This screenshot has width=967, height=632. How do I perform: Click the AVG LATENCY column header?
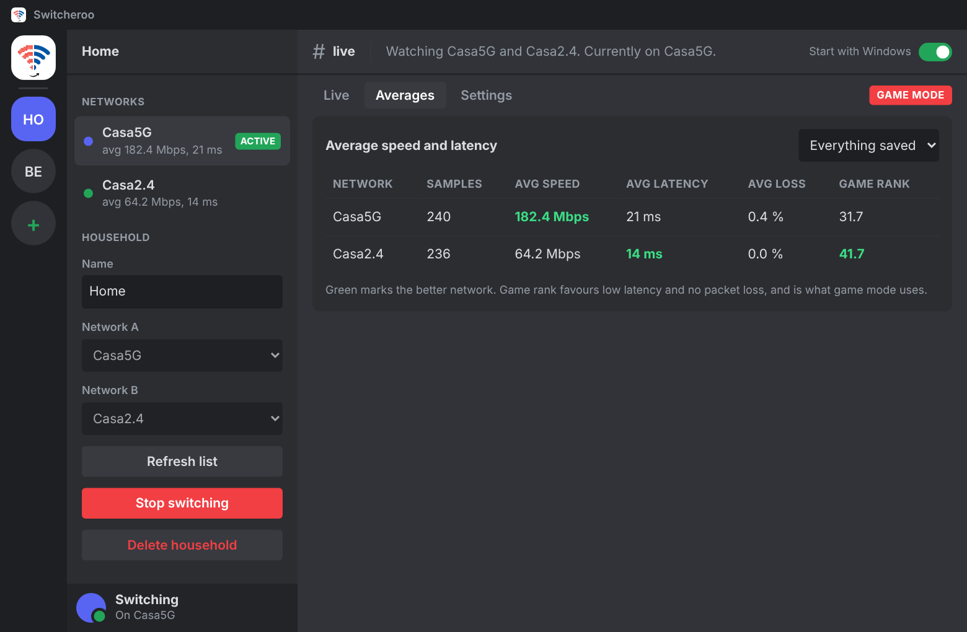(x=667, y=184)
